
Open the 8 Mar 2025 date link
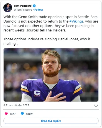pyautogui.click(x=22, y=105)
